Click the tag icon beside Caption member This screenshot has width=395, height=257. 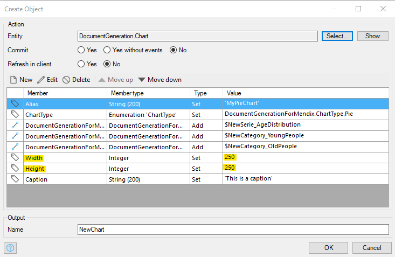point(15,179)
